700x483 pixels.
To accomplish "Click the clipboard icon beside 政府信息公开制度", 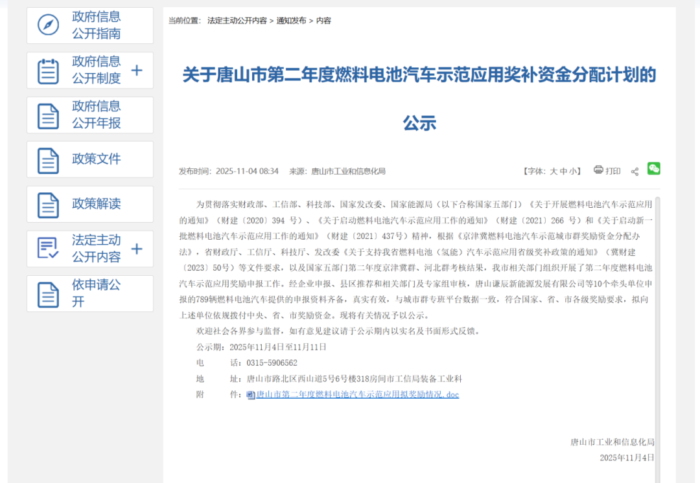I will 47,70.
